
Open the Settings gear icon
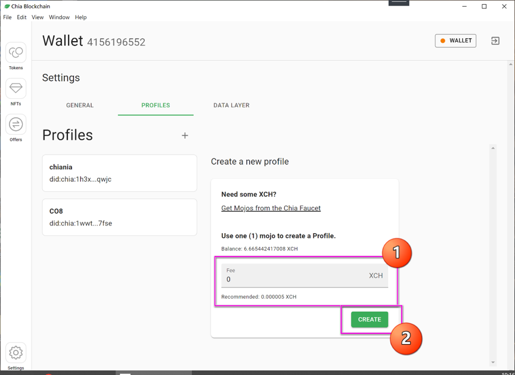click(x=15, y=353)
